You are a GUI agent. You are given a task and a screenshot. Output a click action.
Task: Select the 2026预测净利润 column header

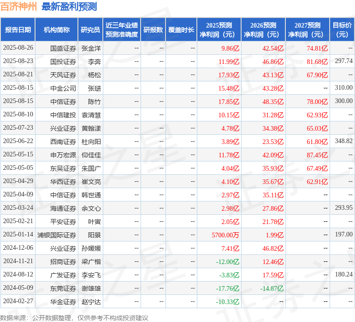[x=263, y=29]
